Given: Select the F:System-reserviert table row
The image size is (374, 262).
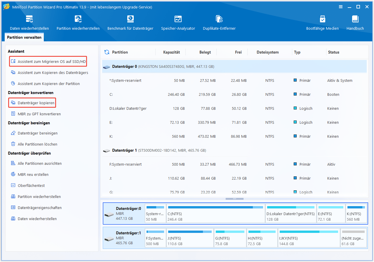Looking at the screenshot, I should (234, 164).
